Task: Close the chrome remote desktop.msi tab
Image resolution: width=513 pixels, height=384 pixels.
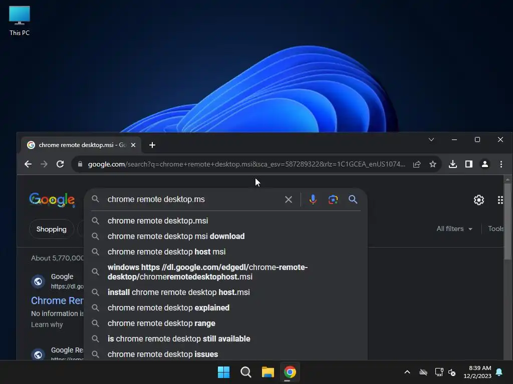Action: (133, 145)
